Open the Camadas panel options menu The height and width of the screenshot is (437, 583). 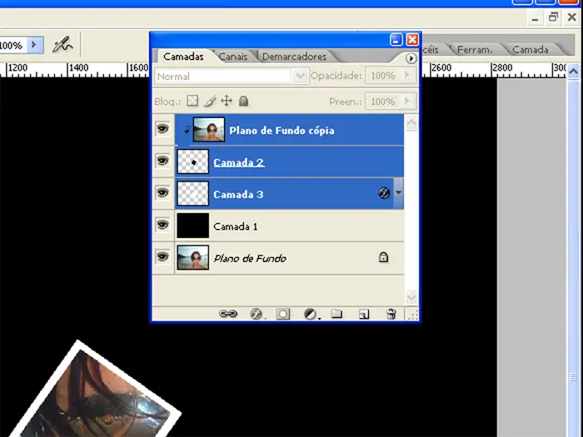(411, 58)
